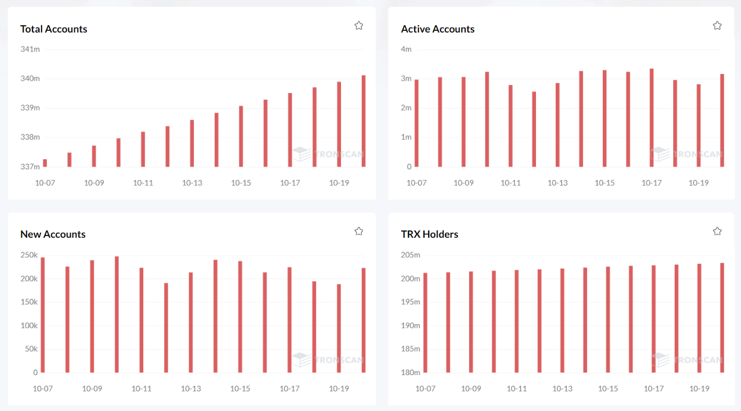Viewport: 741px width, 411px height.
Task: Open the Total Accounts chart title
Action: pos(54,29)
